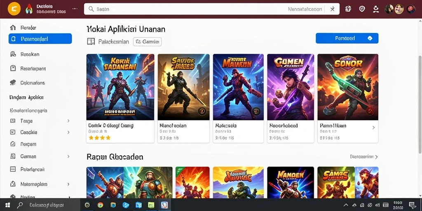Select the highlighted blue sidebar menu item

[40, 38]
